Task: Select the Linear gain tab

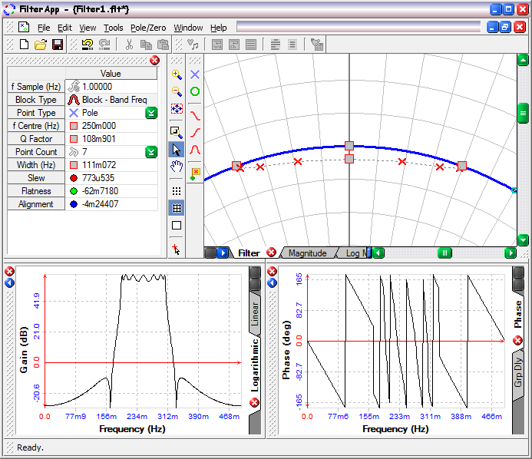Action: (x=255, y=314)
